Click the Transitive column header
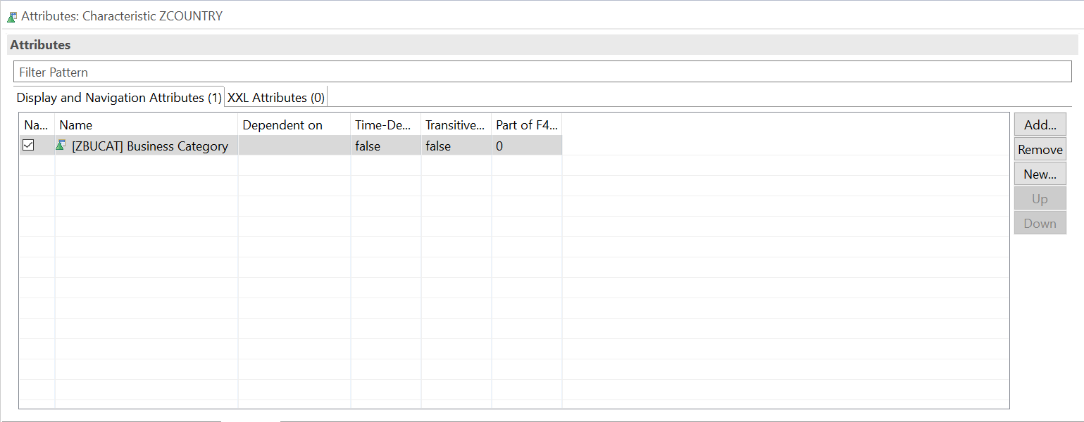Screen dimensions: 1084x422 [455, 124]
